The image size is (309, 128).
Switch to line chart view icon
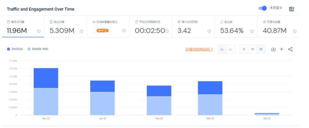tap(231, 49)
